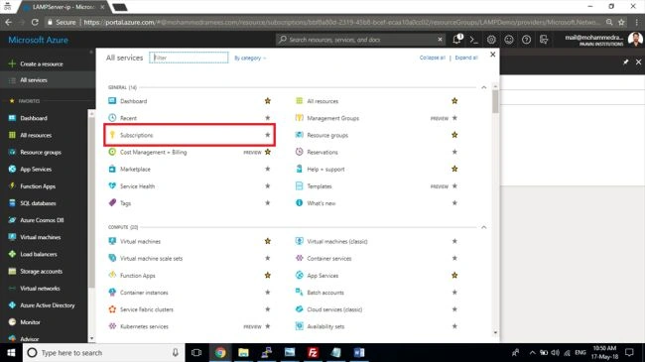Image resolution: width=645 pixels, height=362 pixels.
Task: Open Dashboard in All services list
Action: pos(133,101)
